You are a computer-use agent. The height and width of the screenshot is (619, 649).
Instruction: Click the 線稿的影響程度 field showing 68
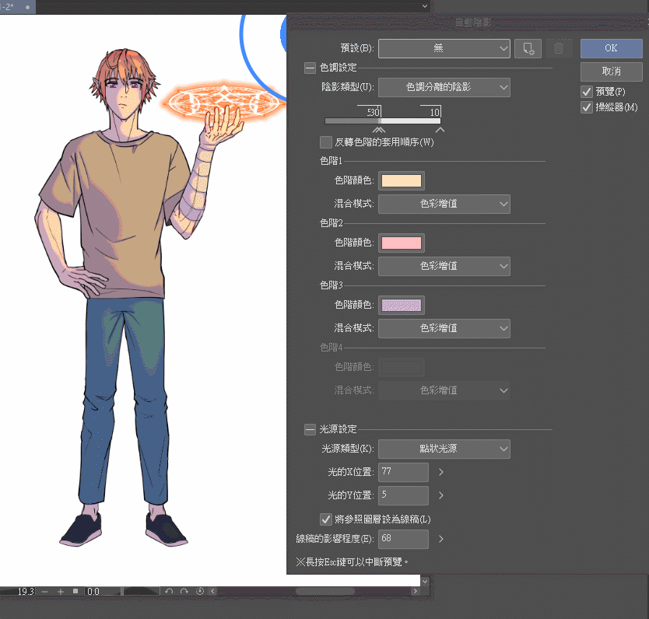403,539
